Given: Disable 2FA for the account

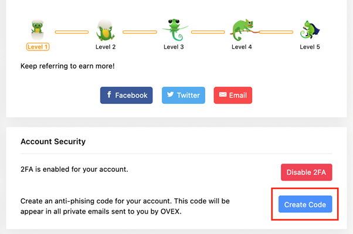Looking at the screenshot, I should point(307,172).
